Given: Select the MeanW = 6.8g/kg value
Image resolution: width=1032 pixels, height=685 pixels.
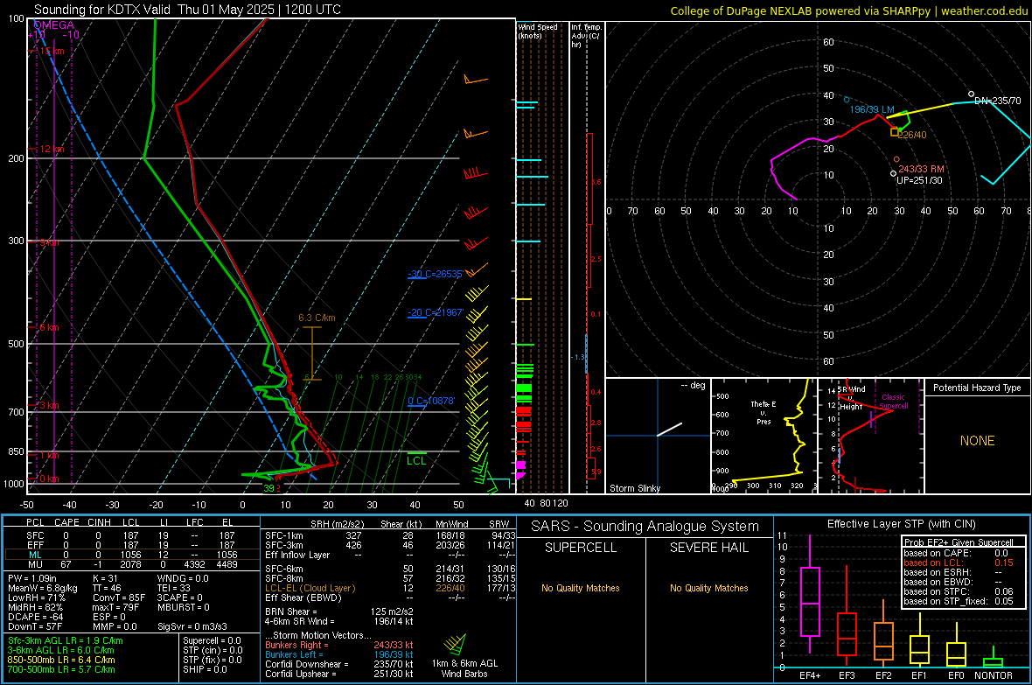Looking at the screenshot, I should (43, 588).
